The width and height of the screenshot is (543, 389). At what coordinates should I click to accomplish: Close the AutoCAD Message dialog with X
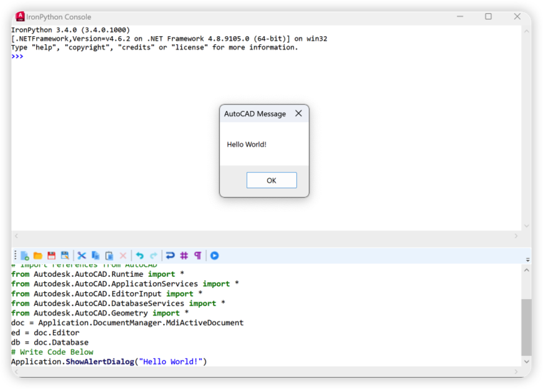click(298, 113)
